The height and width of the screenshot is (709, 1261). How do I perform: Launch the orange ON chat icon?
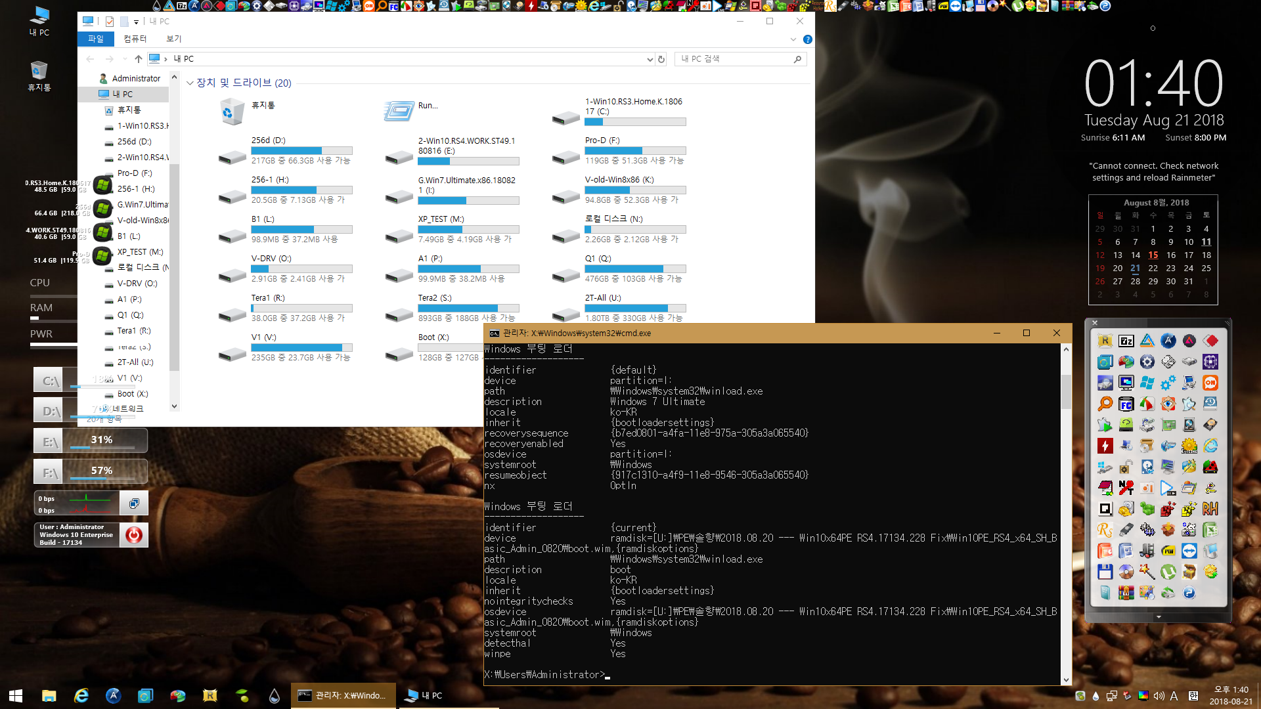click(x=1210, y=383)
